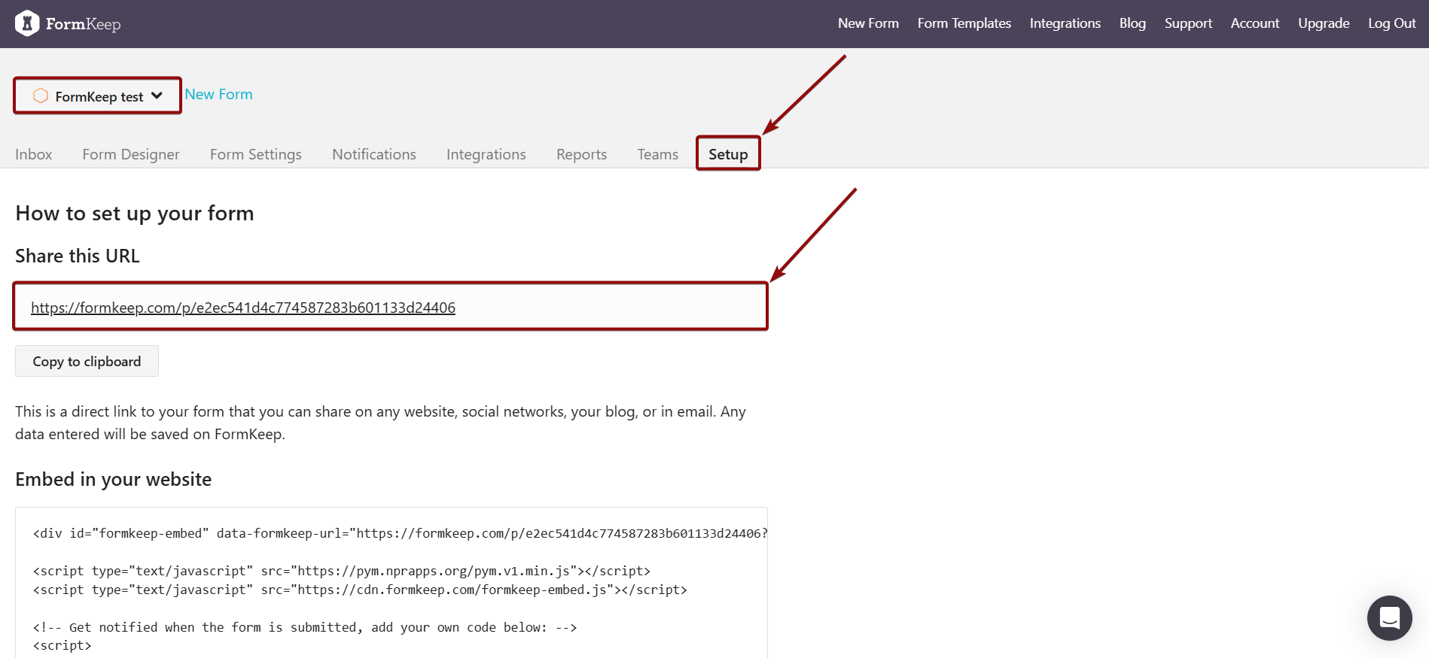
Task: Click the cyan New Form link
Action: [218, 94]
